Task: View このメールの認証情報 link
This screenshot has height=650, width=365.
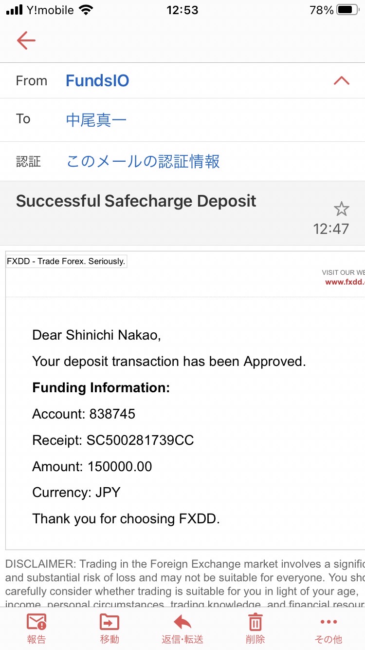Action: tap(143, 161)
